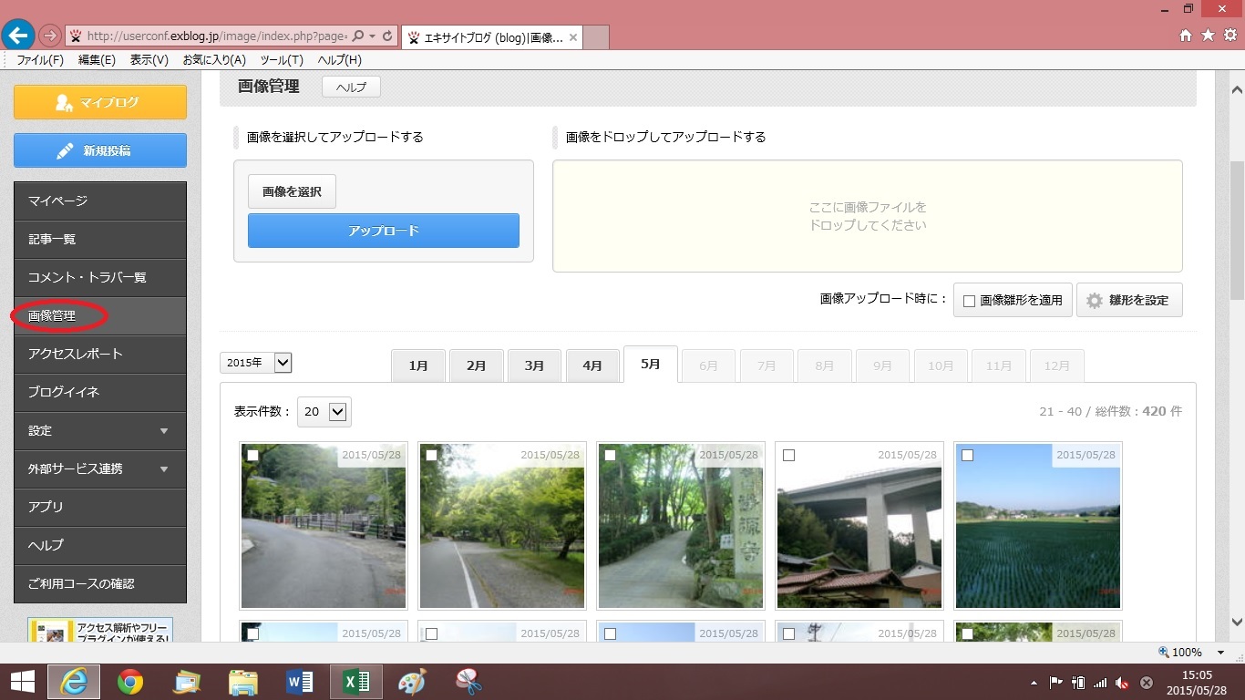Open 画像管理 in the sidebar
The height and width of the screenshot is (700, 1245).
coord(100,315)
